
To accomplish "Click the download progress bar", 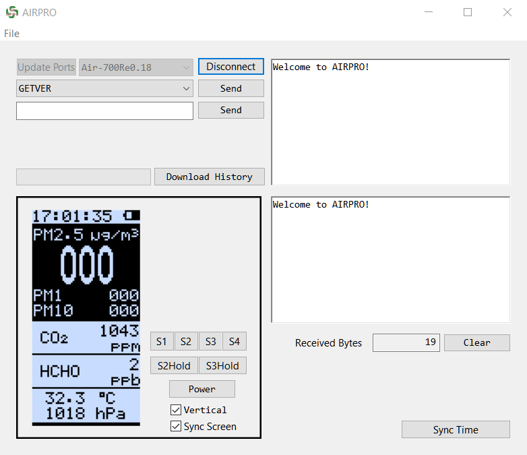I will tap(84, 177).
